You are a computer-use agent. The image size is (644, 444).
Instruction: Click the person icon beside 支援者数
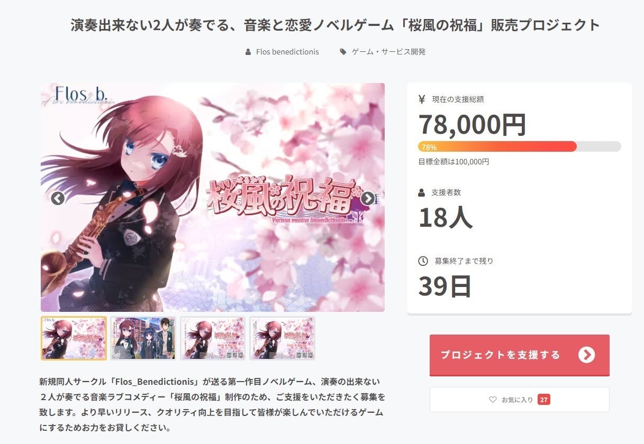coord(422,192)
